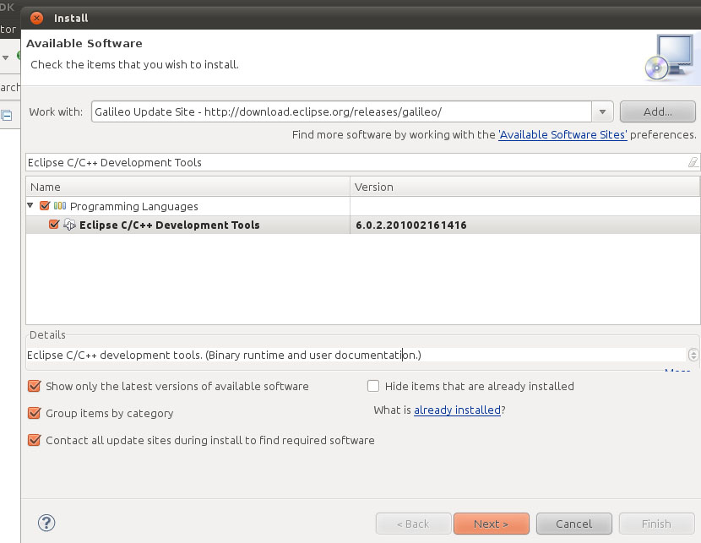This screenshot has height=543, width=701.
Task: Collapse the Programming Languages tree node
Action: coord(31,206)
